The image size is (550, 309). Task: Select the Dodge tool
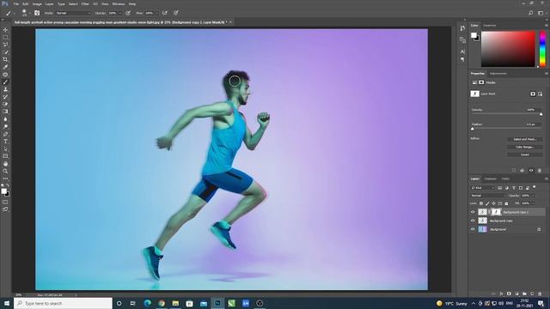[5, 126]
